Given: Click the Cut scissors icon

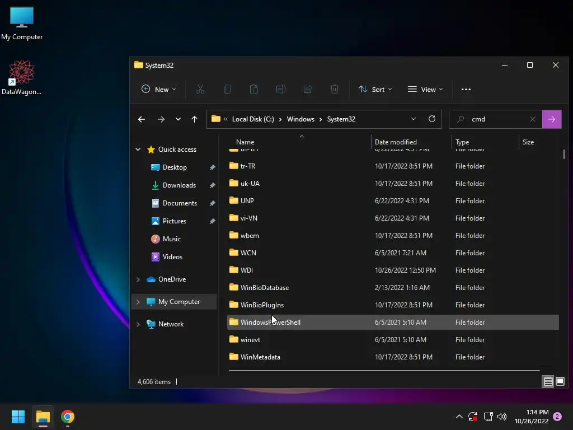Looking at the screenshot, I should pos(200,89).
